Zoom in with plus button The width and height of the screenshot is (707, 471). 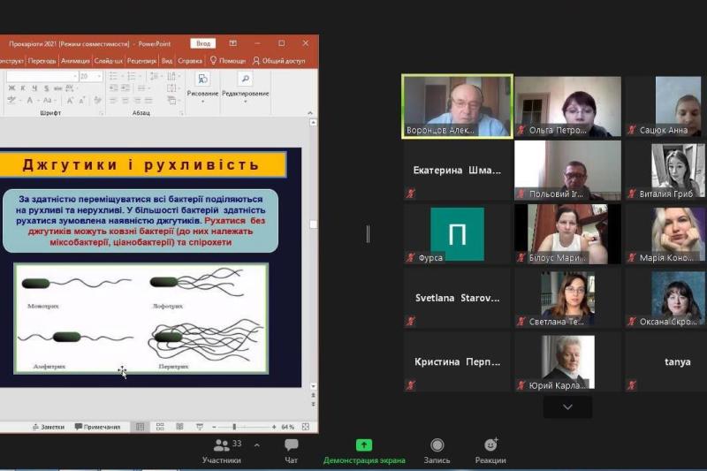pyautogui.click(x=274, y=427)
